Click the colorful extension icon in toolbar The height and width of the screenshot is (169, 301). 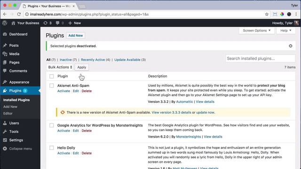coord(282,14)
